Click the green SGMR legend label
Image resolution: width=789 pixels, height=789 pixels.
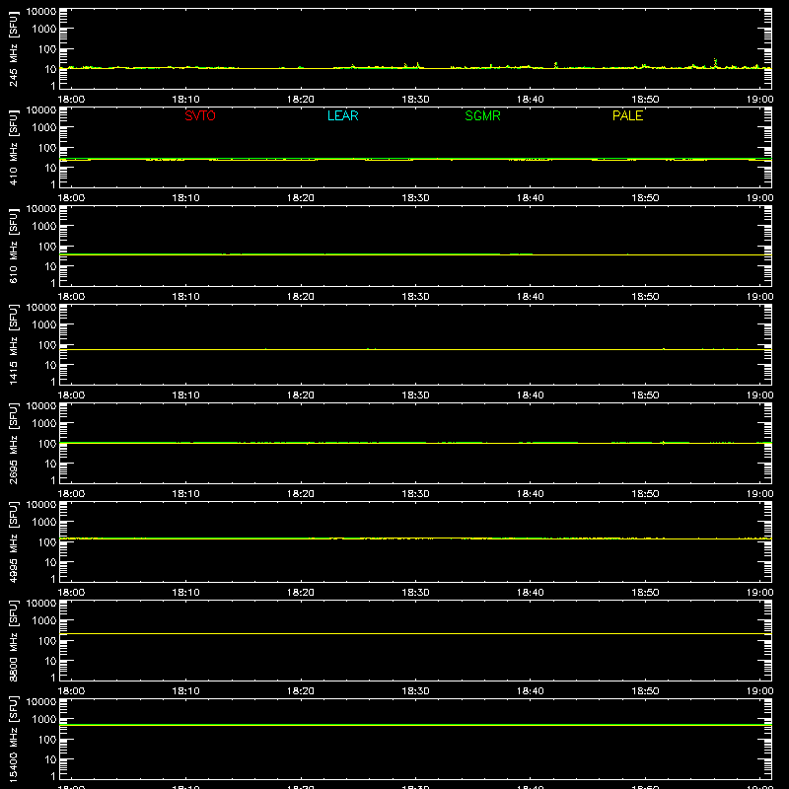tap(482, 115)
